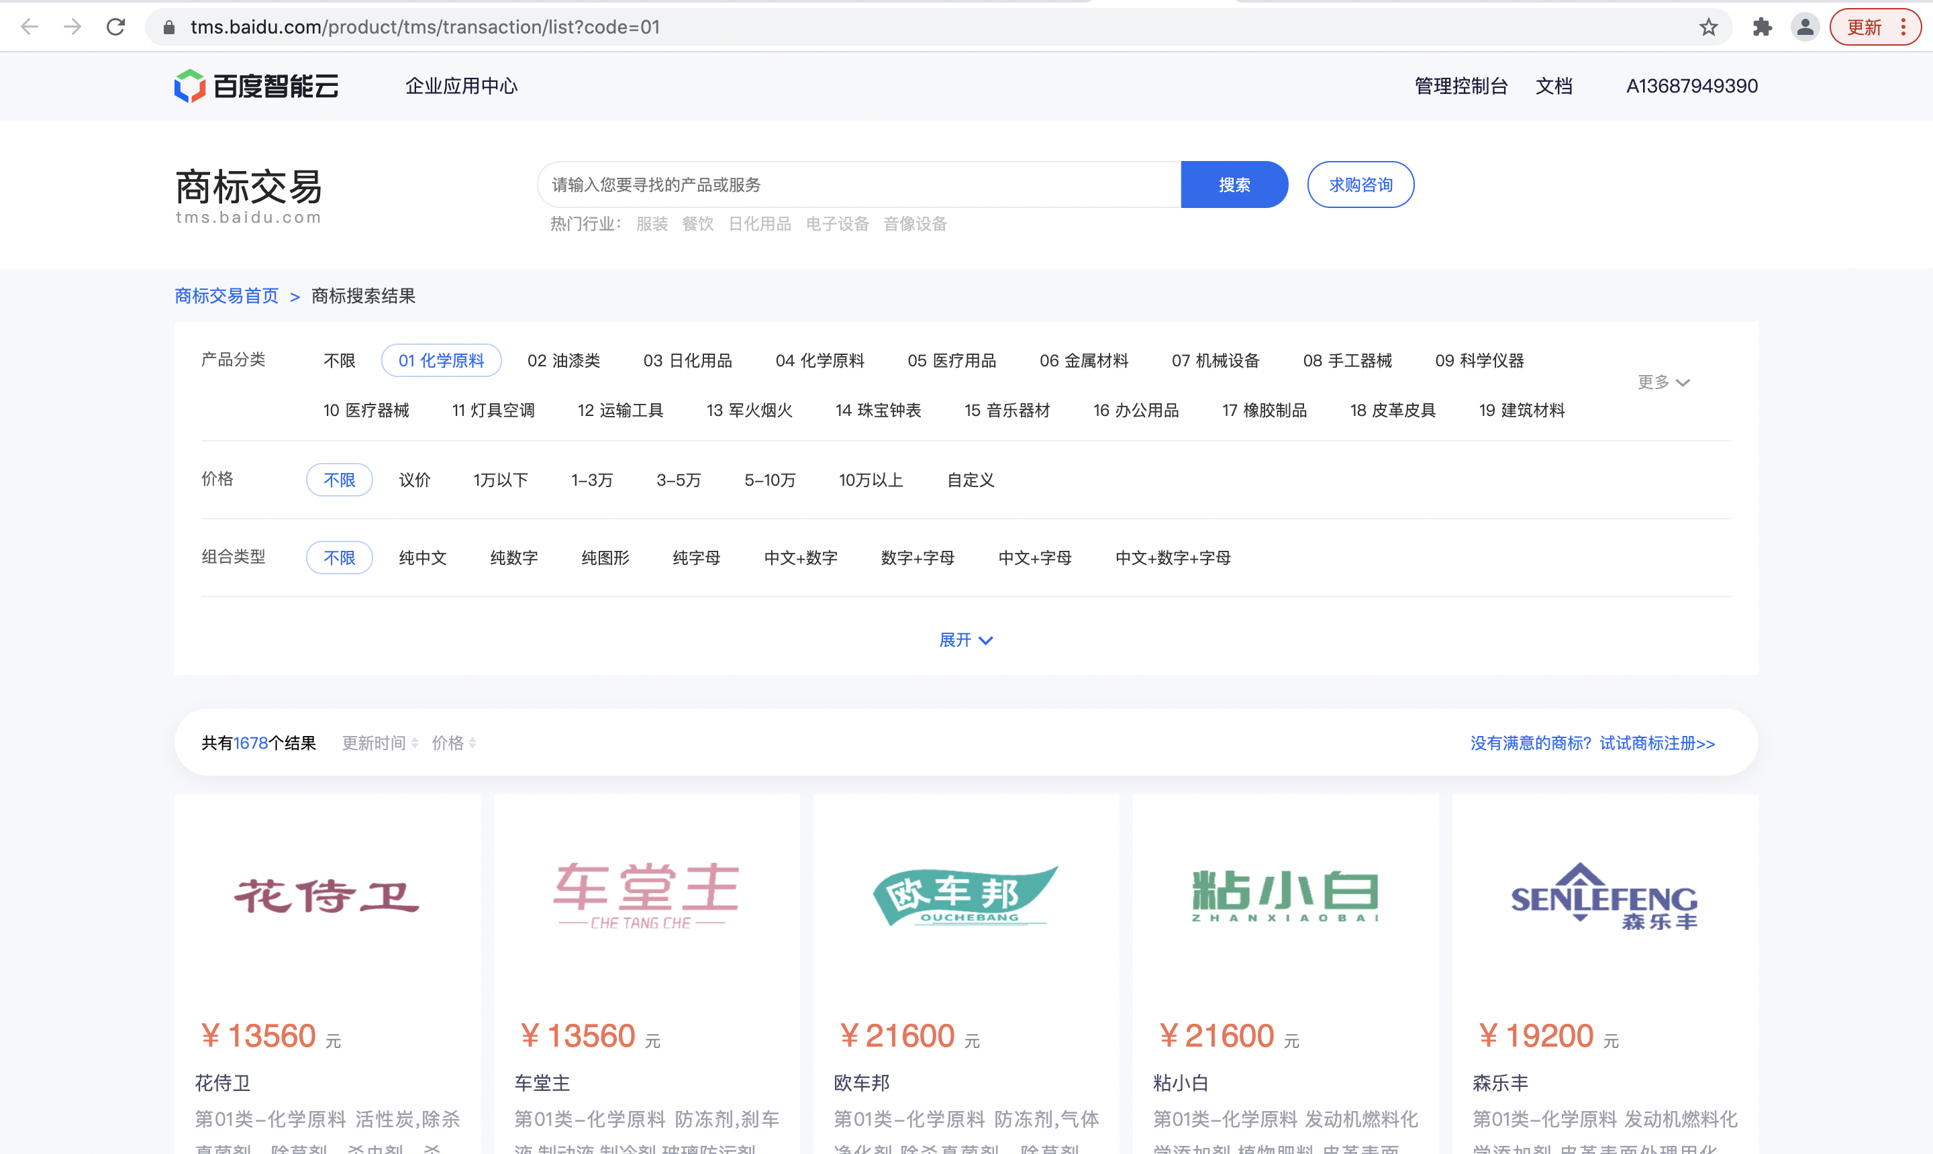Choose 自定义 price range
1933x1154 pixels.
pos(970,480)
